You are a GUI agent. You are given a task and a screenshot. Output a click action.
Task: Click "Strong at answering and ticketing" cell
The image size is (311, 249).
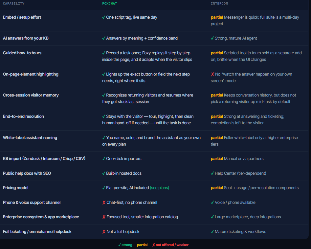tap(248, 119)
